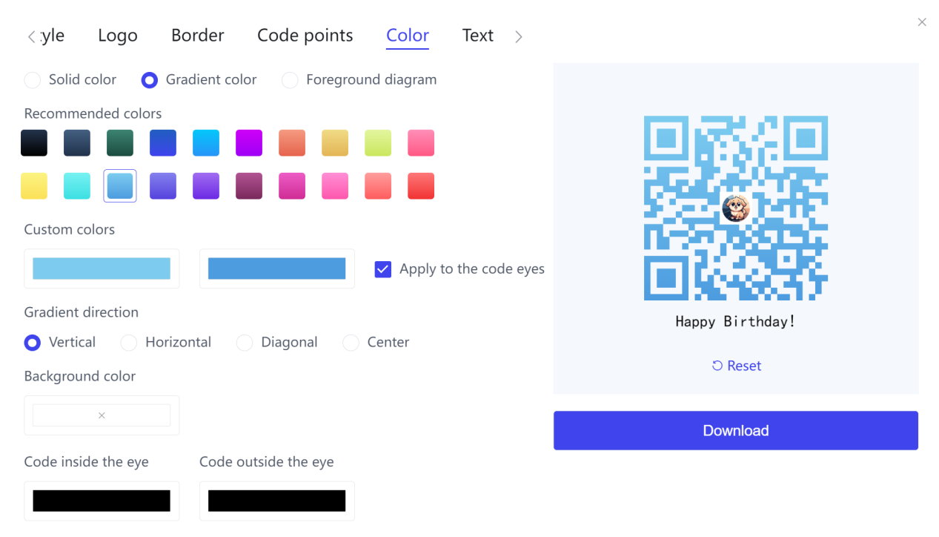Open the Code outside the eye color picker
The image size is (939, 537).
pyautogui.click(x=277, y=501)
